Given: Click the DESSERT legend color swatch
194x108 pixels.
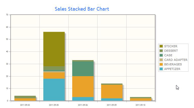Looking at the screenshot, I should [x=161, y=51].
